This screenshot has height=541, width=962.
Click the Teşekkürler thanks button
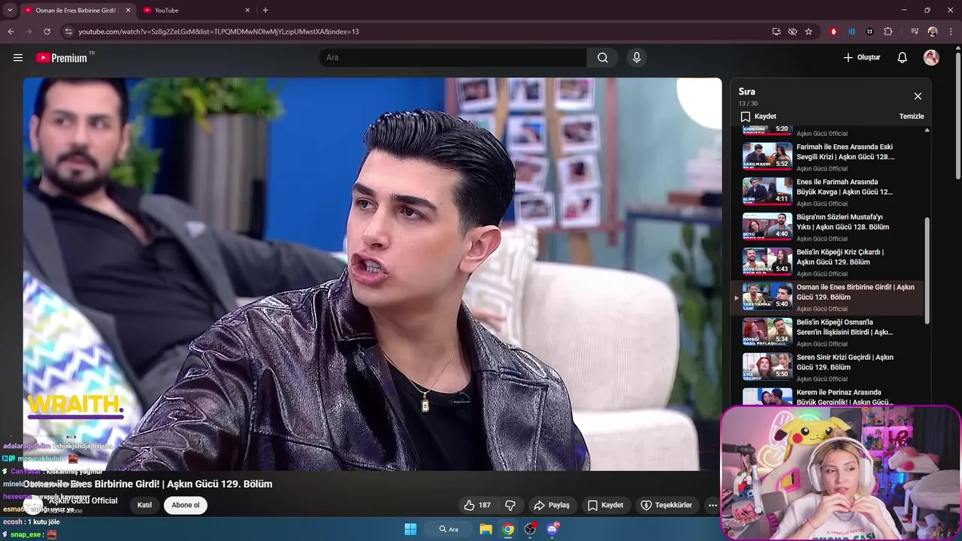click(666, 505)
